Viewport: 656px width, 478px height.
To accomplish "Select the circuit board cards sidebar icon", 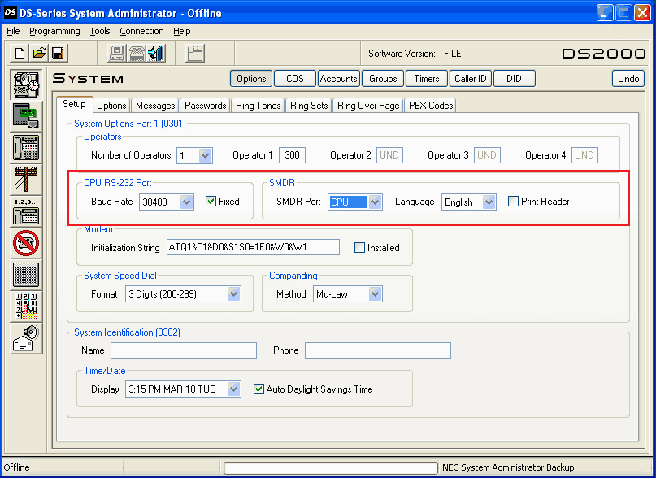I will 26,116.
